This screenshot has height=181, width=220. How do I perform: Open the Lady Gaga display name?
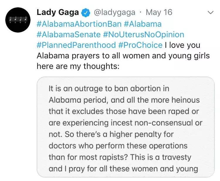58,12
